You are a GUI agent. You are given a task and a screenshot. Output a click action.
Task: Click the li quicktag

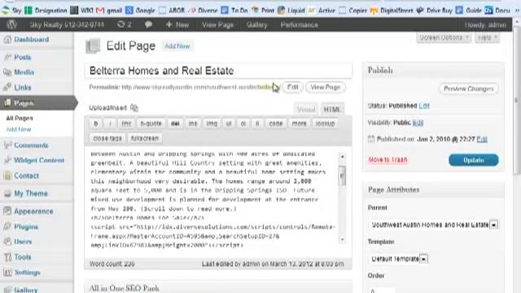(257, 124)
